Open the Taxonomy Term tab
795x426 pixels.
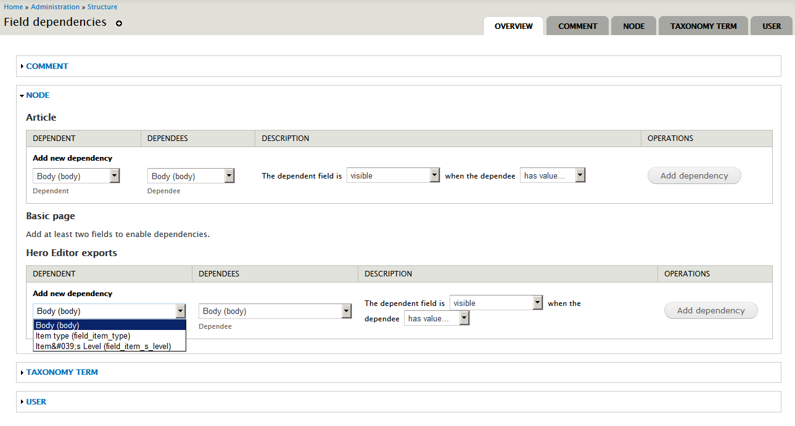[704, 26]
